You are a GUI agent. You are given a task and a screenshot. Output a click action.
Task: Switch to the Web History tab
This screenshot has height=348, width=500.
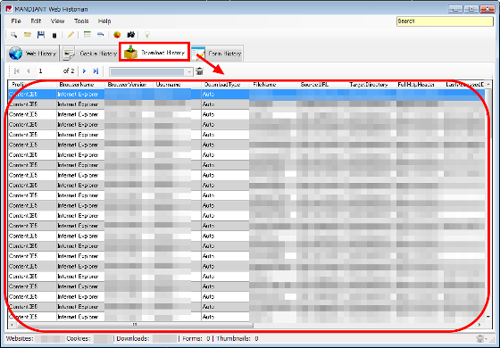coord(32,54)
